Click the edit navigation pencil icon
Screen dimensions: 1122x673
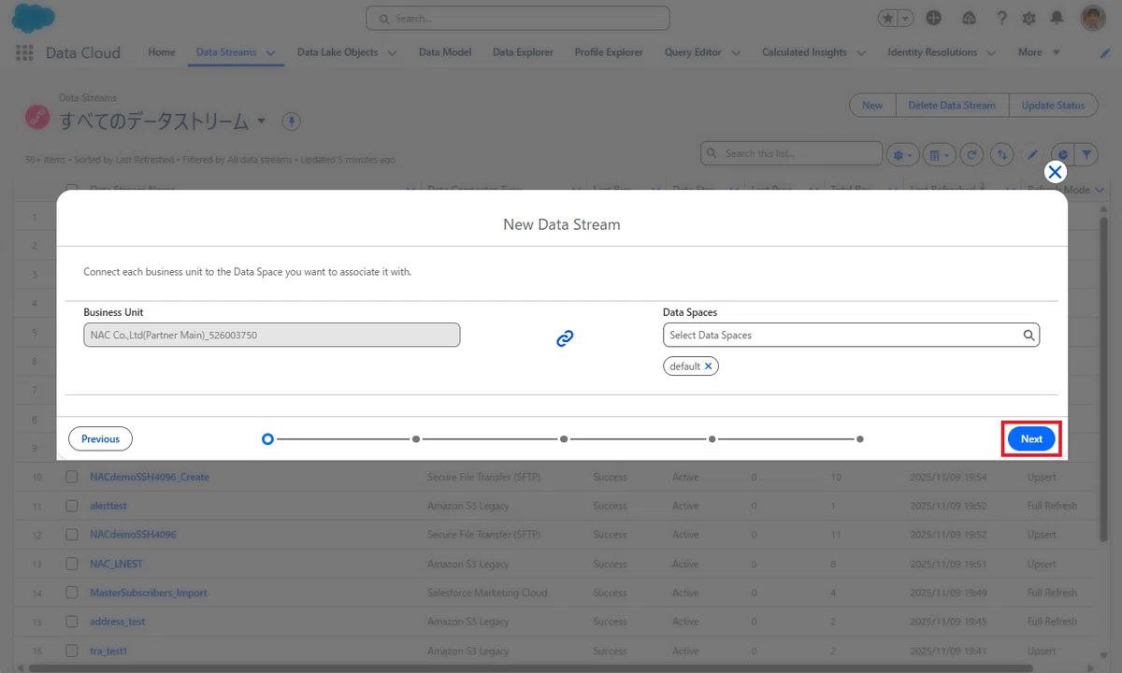(1105, 53)
